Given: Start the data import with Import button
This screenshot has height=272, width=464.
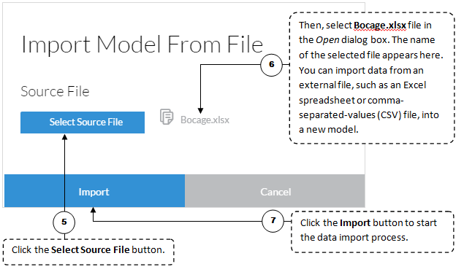Looking at the screenshot, I should click(95, 191).
